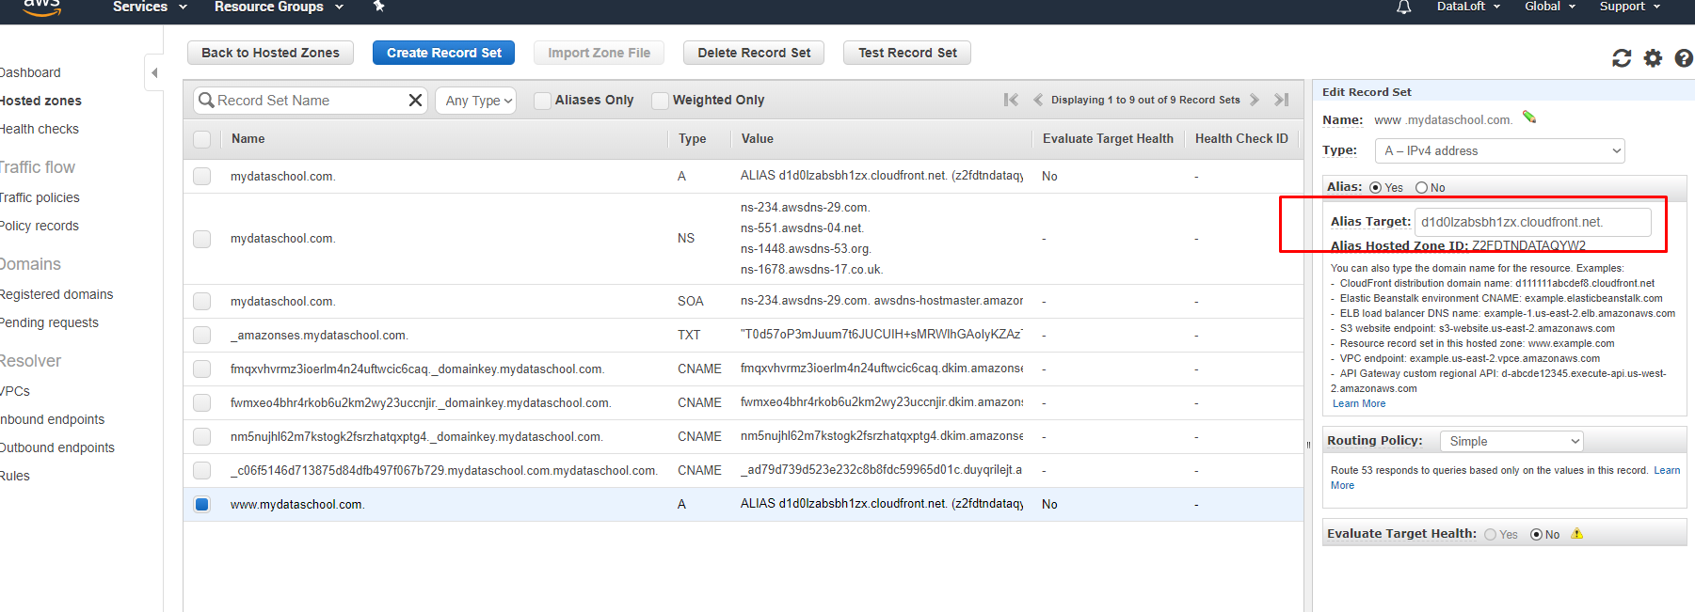
Task: Click the Evaluate Target Health warning icon
Action: coord(1577,534)
